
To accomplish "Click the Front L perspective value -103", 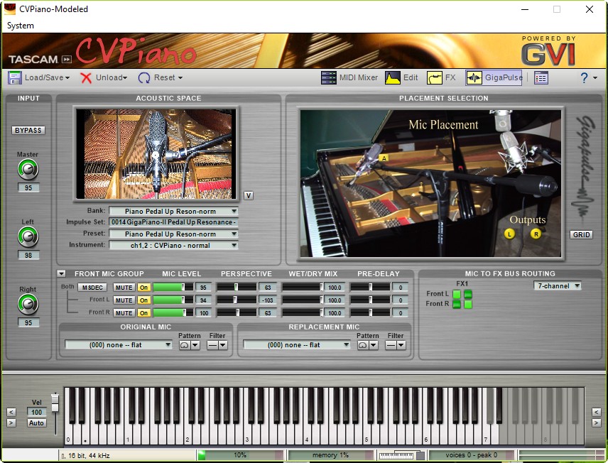I will tap(268, 300).
